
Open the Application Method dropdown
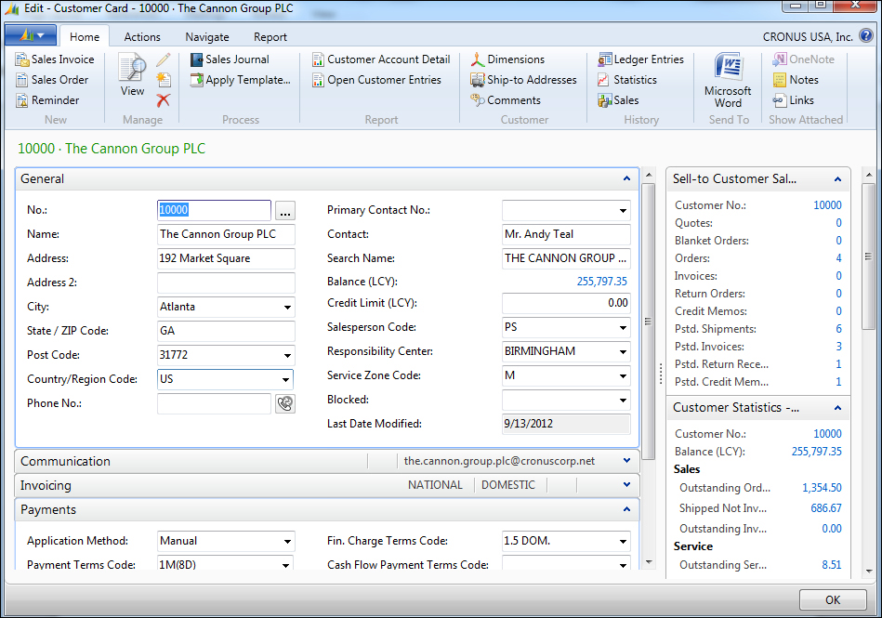[x=287, y=541]
